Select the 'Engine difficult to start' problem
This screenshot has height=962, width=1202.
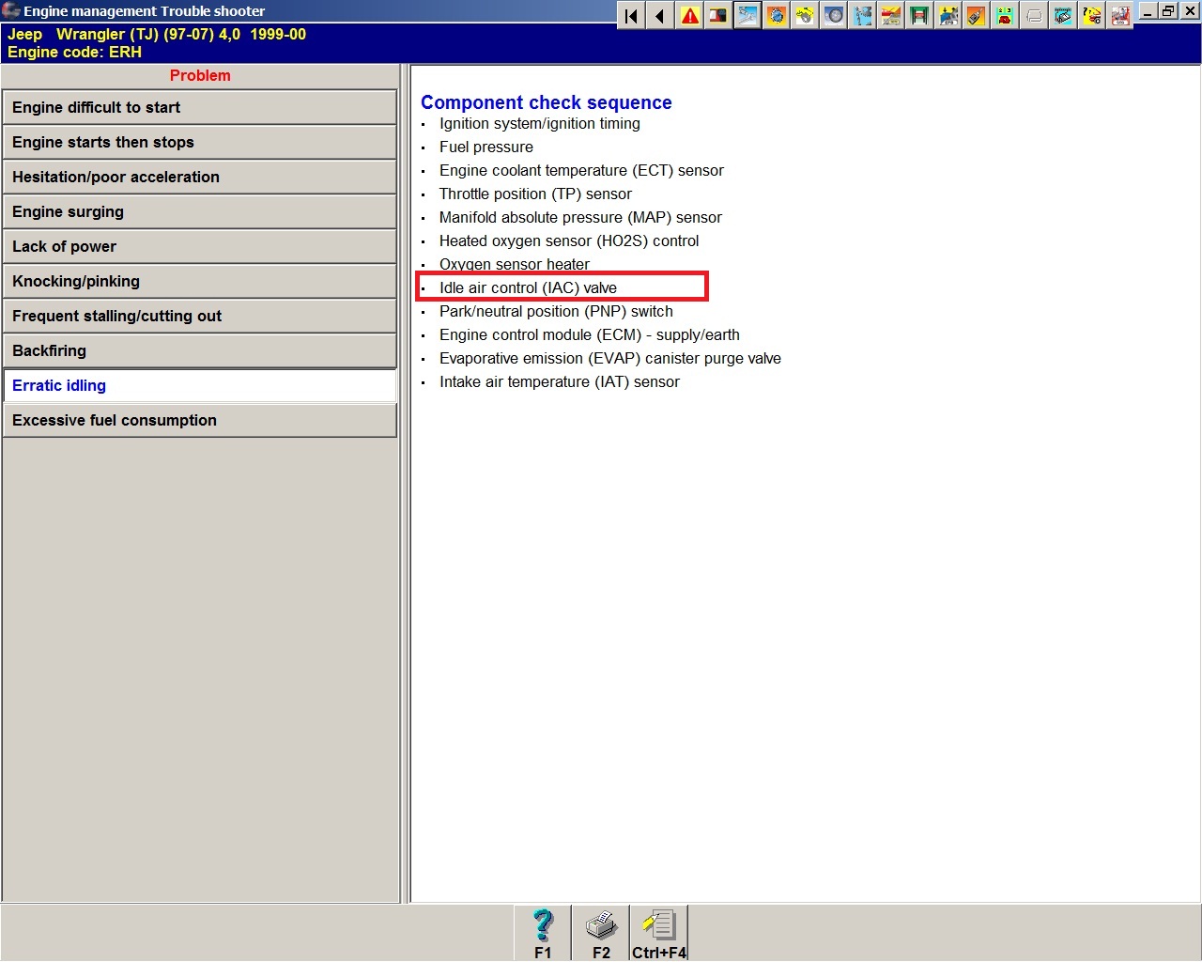click(199, 108)
